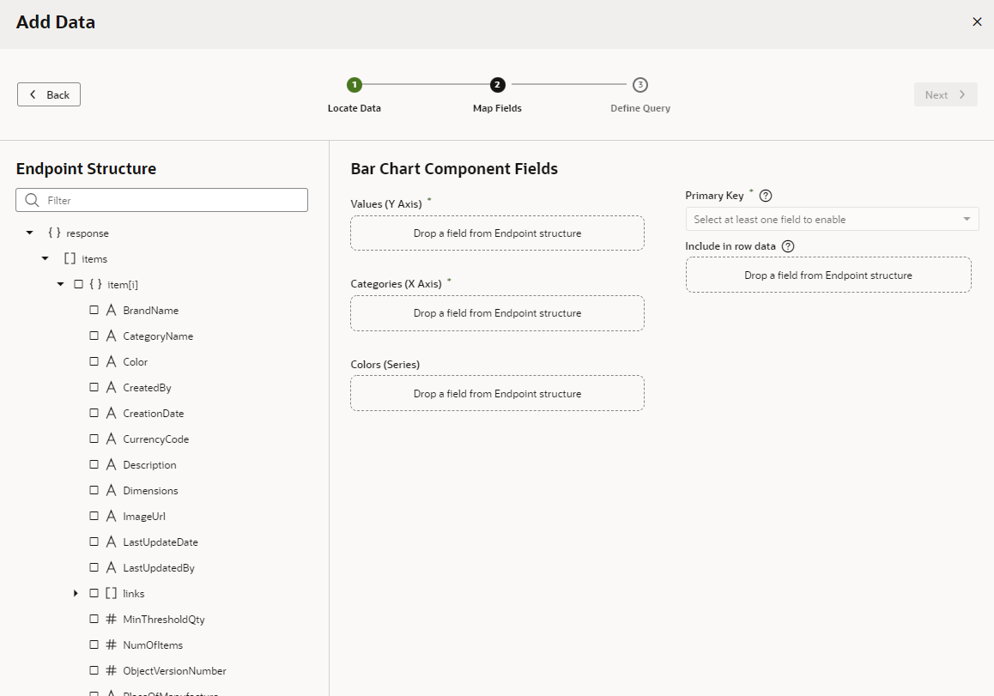Screen dimensions: 994x696
Task: Click the number type icon beside NumOfItems
Action: (x=111, y=645)
